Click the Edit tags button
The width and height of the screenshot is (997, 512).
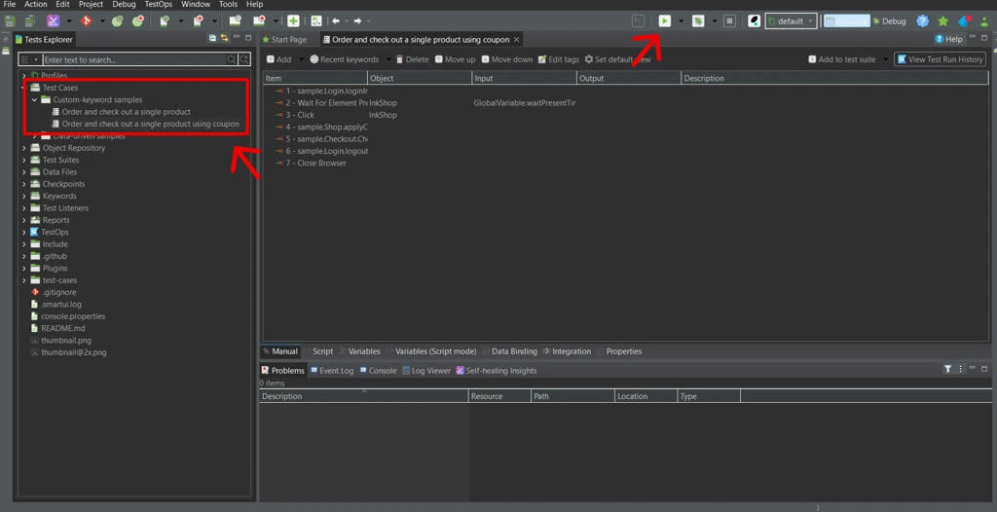(558, 59)
